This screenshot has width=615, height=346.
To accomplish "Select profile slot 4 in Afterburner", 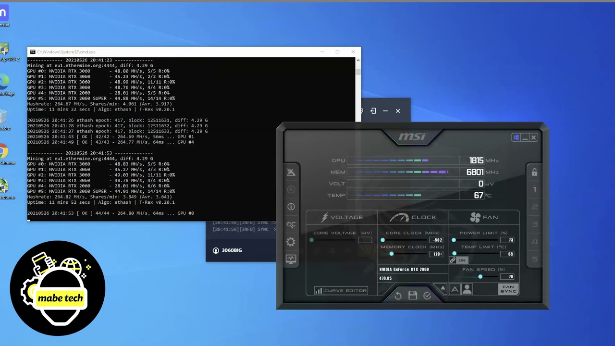I will click(534, 242).
